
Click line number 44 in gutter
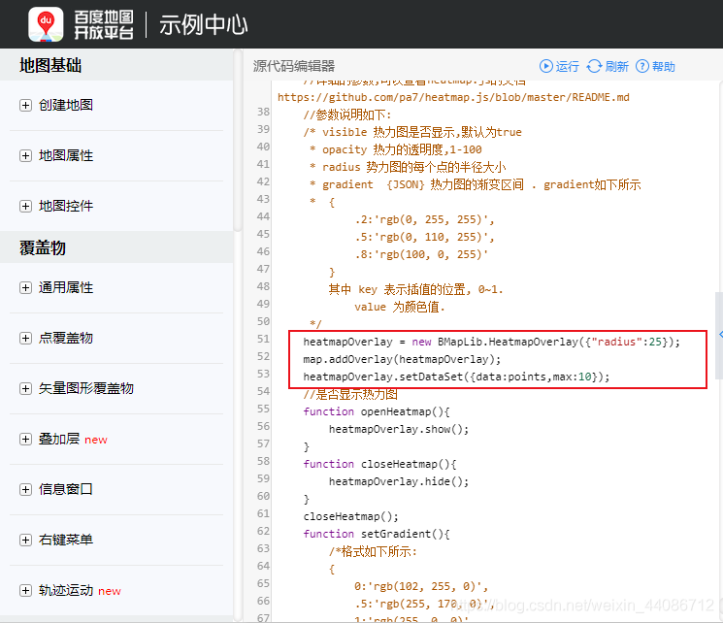263,216
